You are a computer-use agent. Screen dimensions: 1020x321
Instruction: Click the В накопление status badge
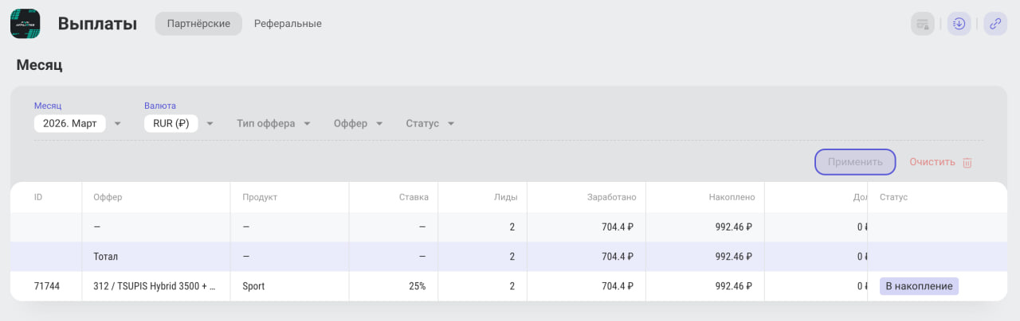click(919, 286)
